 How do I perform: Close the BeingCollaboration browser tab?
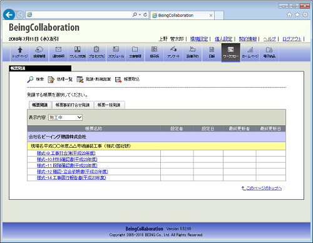click(x=211, y=16)
